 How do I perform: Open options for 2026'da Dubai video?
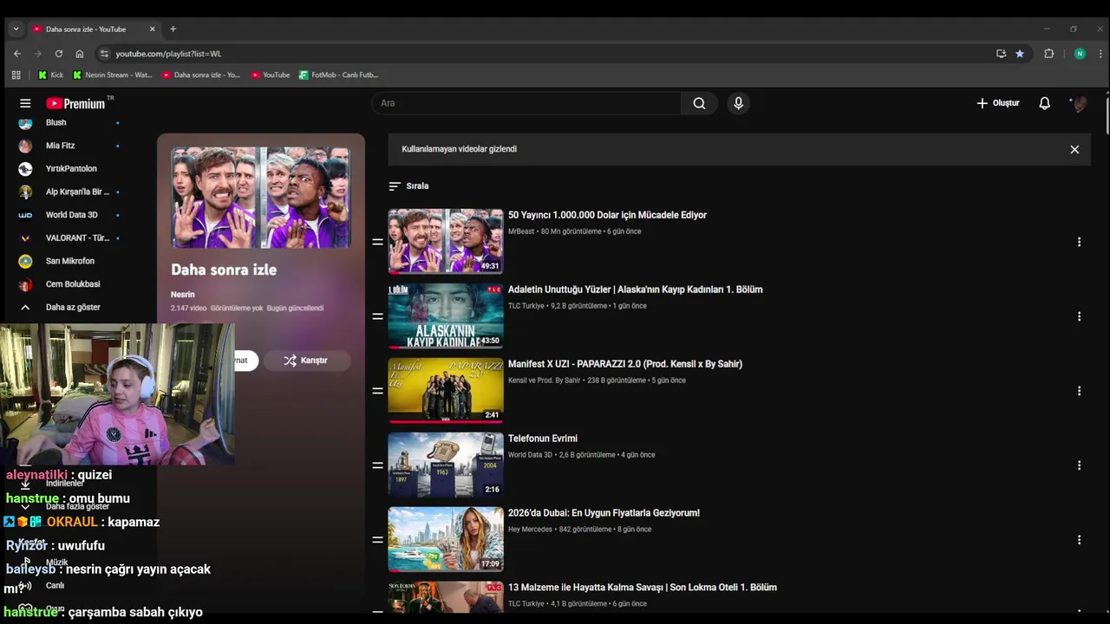[1079, 540]
